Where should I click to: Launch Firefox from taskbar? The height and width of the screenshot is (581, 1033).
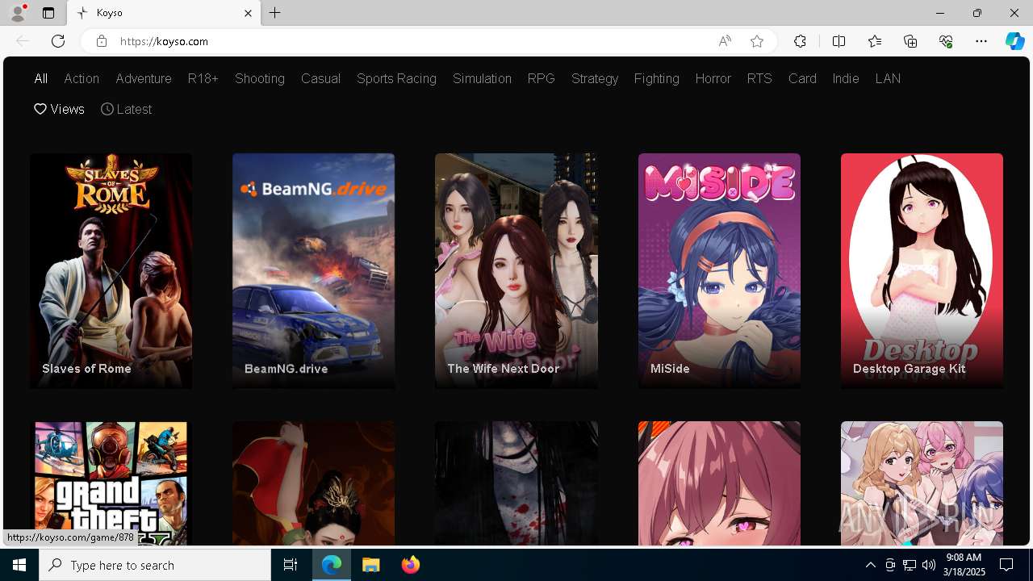point(410,565)
